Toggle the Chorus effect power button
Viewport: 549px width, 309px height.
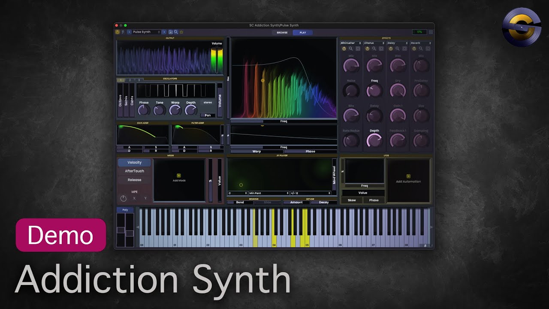point(368,48)
